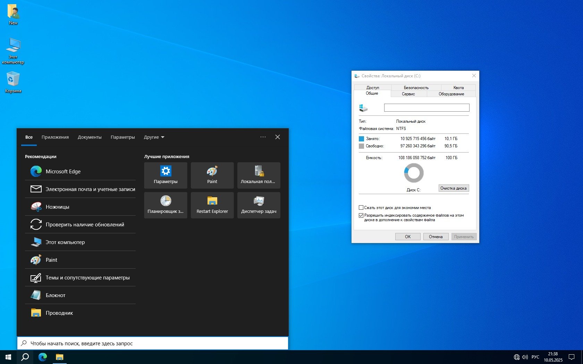Viewport: 583px width, 364px height.
Task: Open Диспетчер задач tile
Action: (259, 205)
